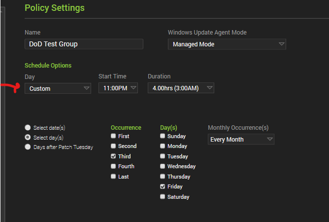Open the Windows Update Agent Mode dropdown
Screen dimensions: 329x222
point(227,44)
